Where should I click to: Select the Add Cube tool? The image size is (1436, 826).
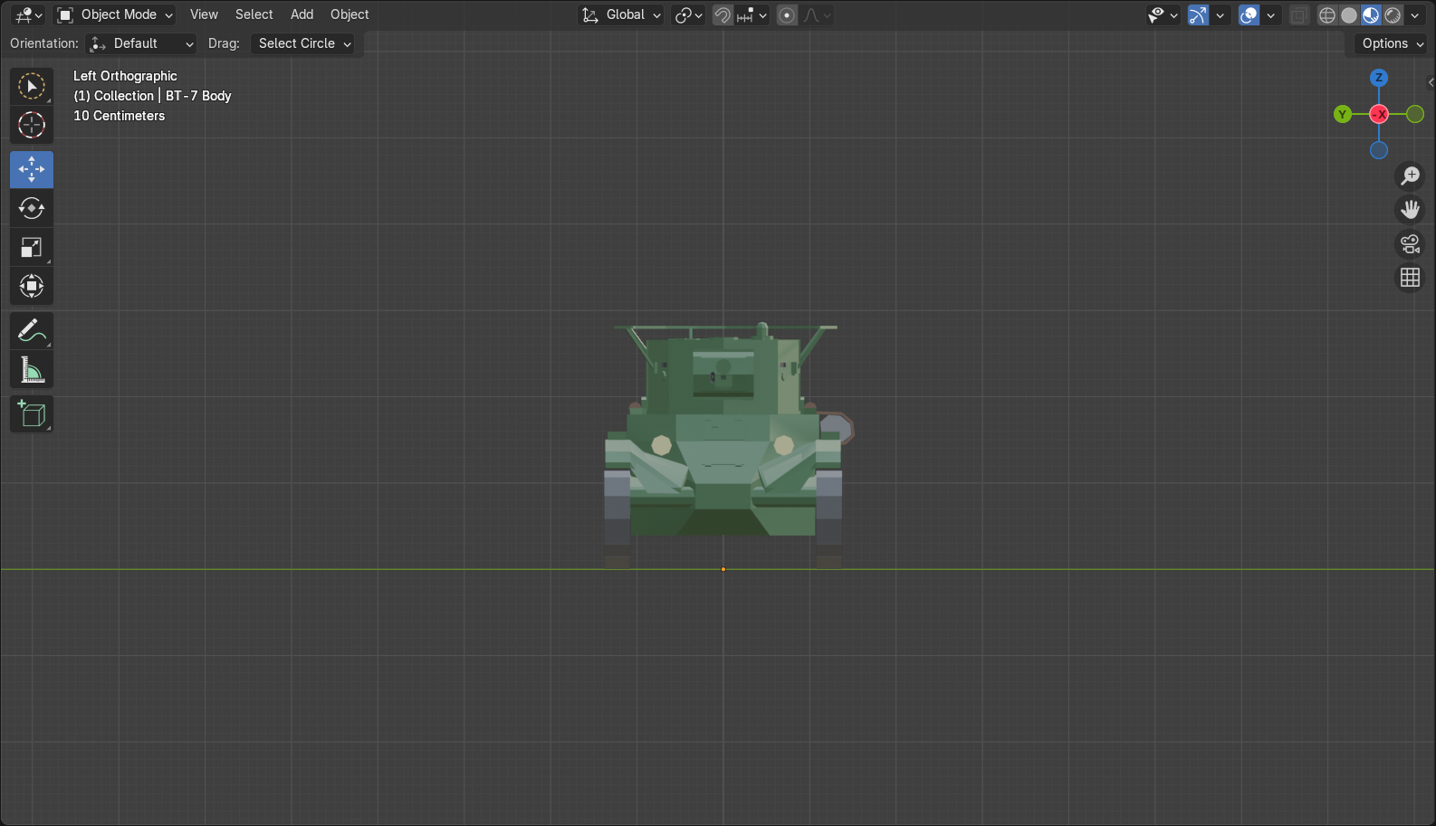click(x=32, y=414)
